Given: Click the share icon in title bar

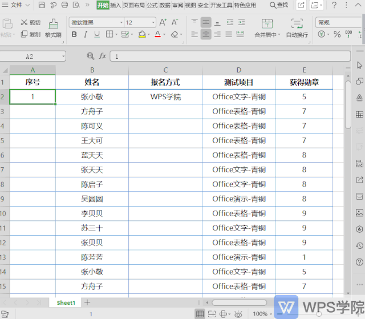Looking at the screenshot, I should 301,5.
